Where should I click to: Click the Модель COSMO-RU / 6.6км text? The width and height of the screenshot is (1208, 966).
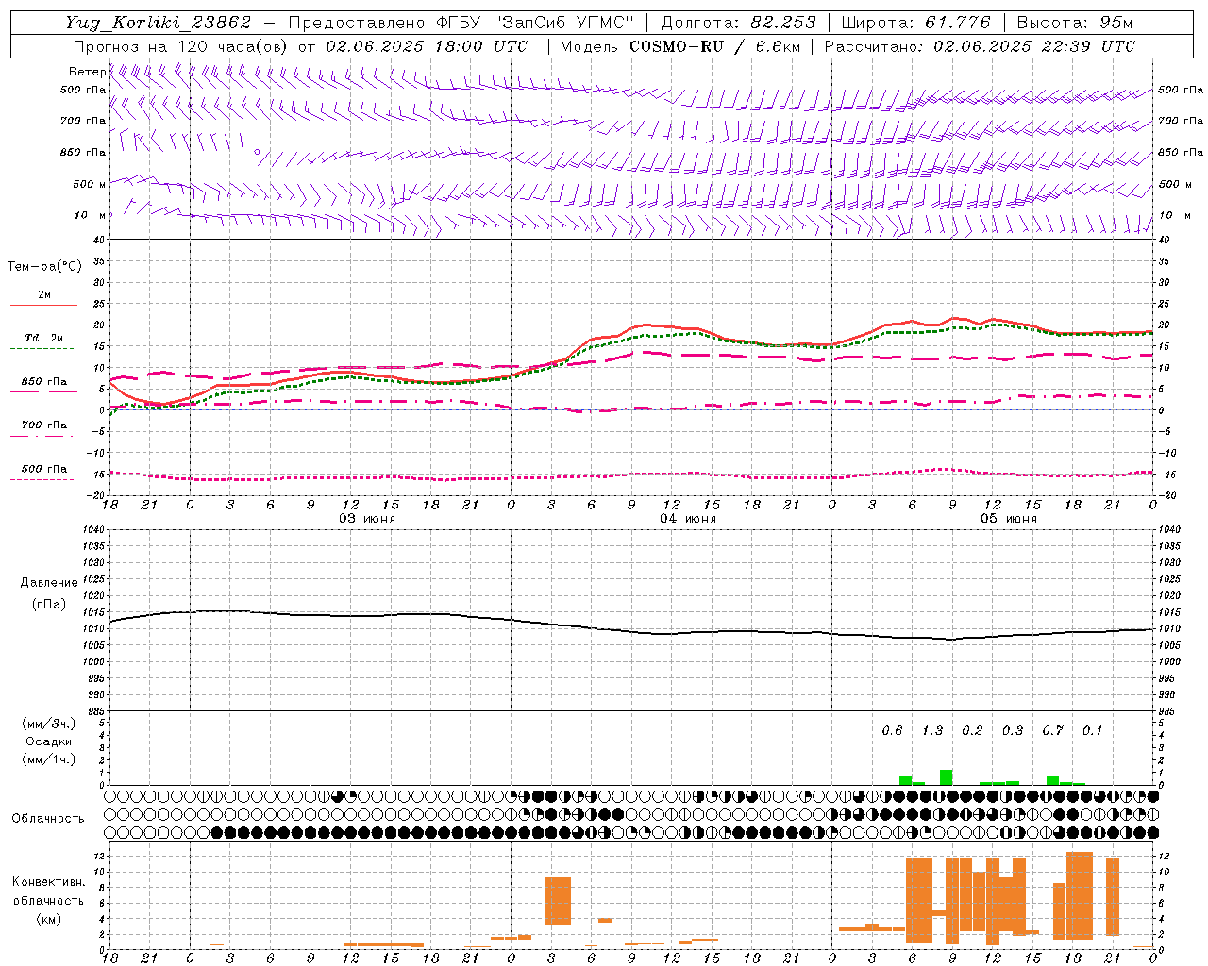click(x=679, y=46)
